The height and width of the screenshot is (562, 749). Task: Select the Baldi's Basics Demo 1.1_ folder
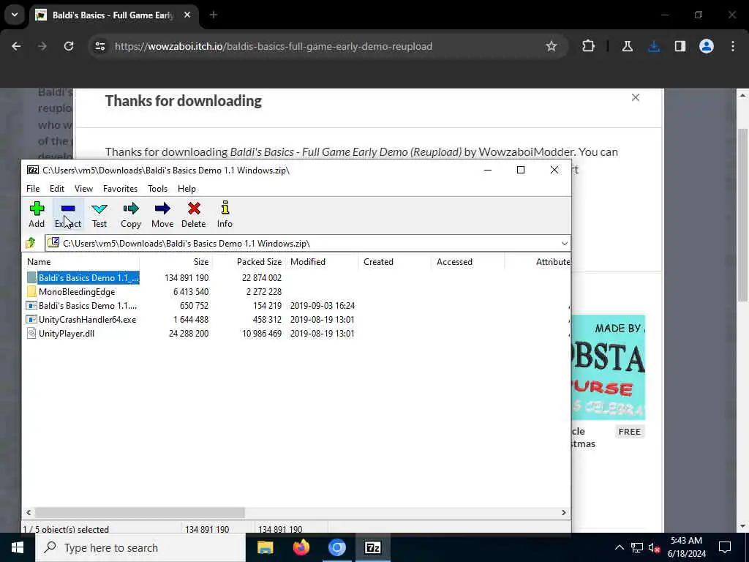click(x=83, y=277)
